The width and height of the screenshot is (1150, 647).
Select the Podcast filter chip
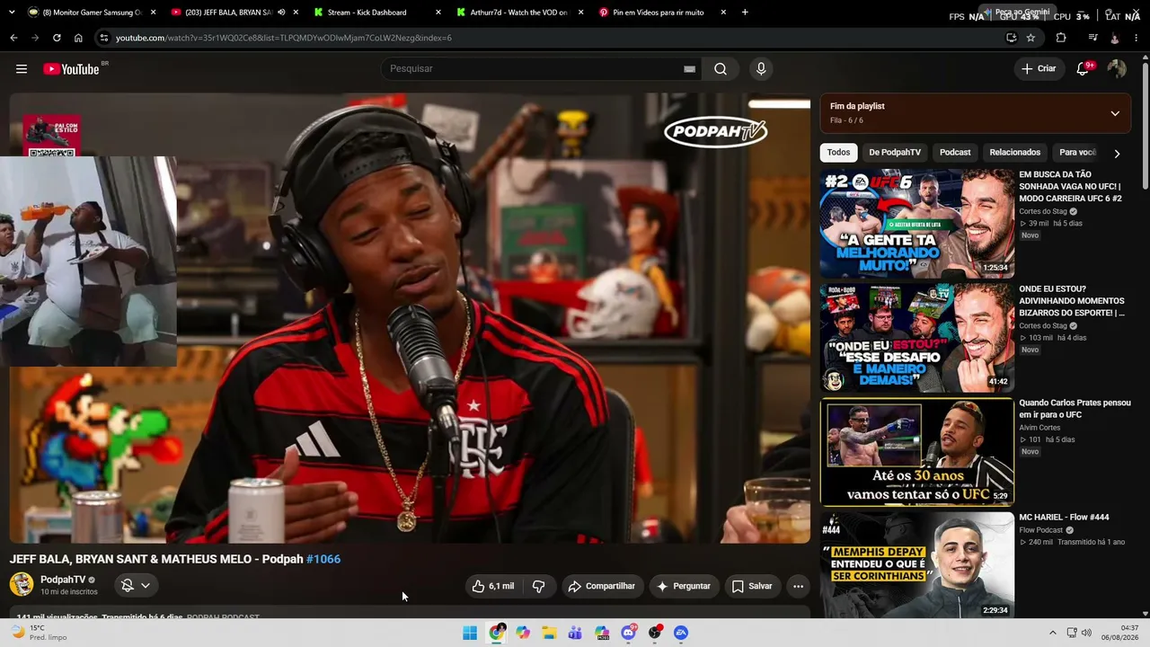pyautogui.click(x=955, y=153)
